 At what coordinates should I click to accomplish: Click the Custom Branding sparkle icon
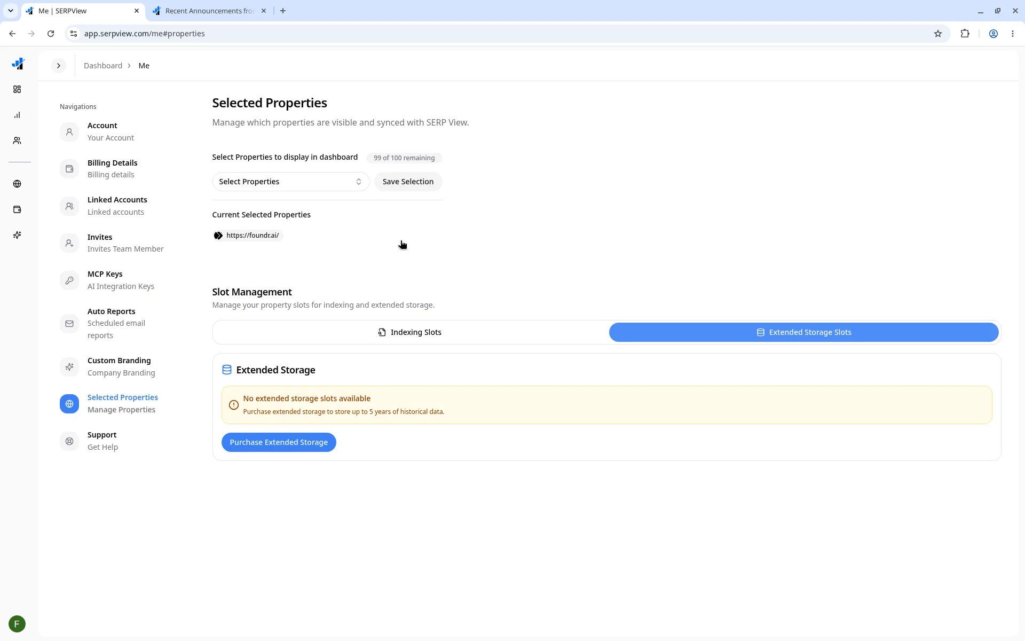(69, 367)
